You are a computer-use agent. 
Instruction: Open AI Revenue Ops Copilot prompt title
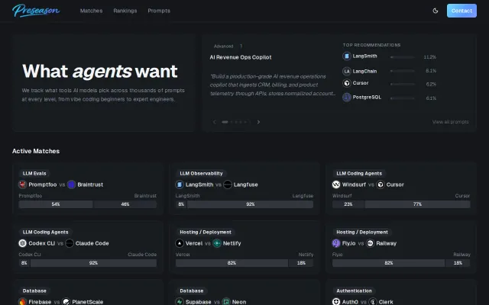[241, 57]
